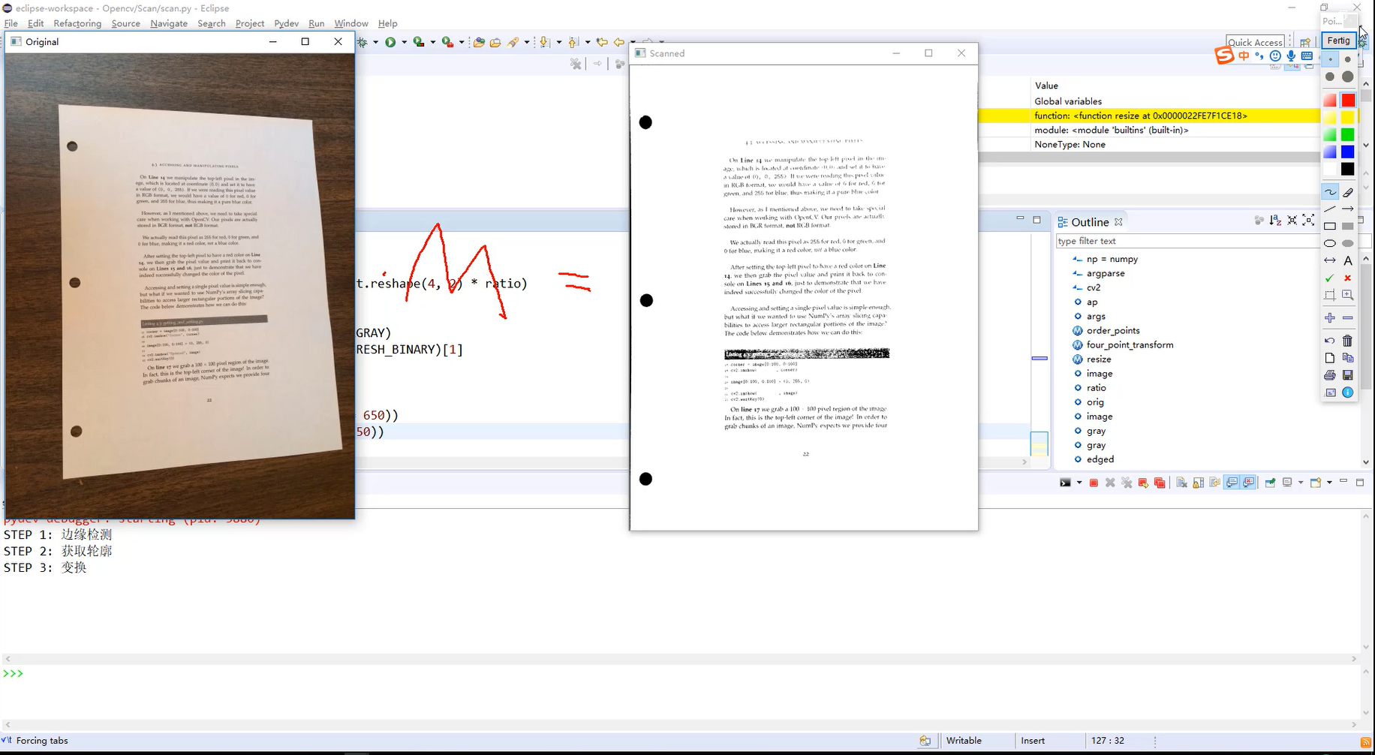Click the Next Annotation down arrow icon
This screenshot has width=1375, height=755.
tap(544, 42)
